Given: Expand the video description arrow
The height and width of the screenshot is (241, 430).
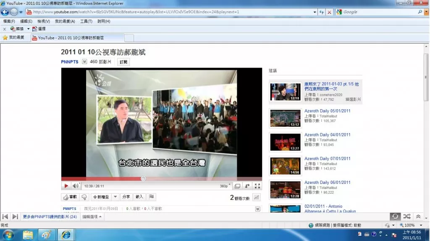Looking at the screenshot, I should coord(258,209).
